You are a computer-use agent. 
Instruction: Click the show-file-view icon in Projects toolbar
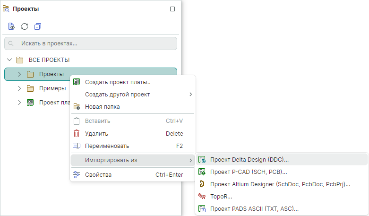coord(12,26)
